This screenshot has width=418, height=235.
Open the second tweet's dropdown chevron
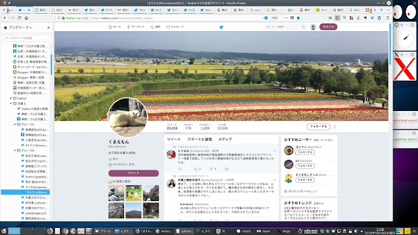tap(274, 180)
